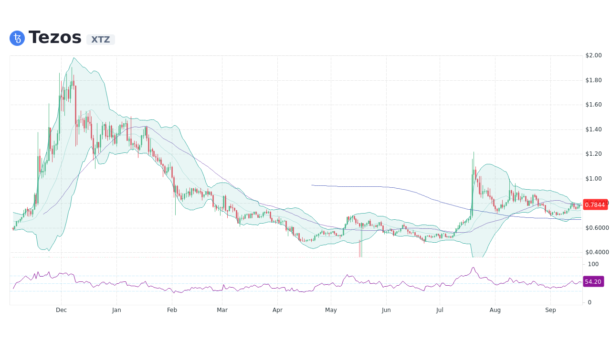Click the $2.00 price axis label
The image size is (611, 344).
593,55
